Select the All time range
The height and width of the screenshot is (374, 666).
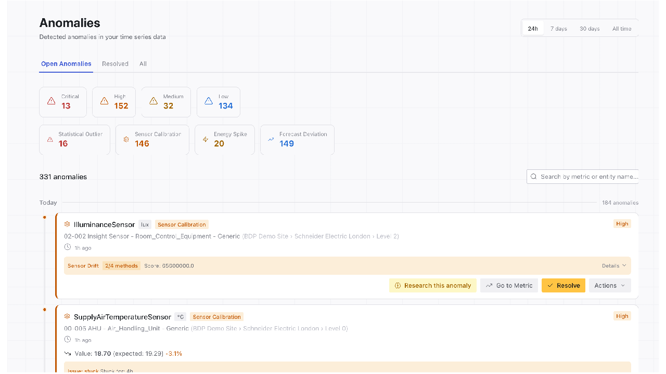click(x=622, y=29)
